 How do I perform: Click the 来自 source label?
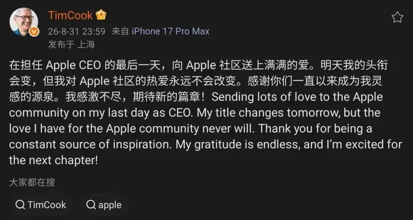click(x=120, y=32)
